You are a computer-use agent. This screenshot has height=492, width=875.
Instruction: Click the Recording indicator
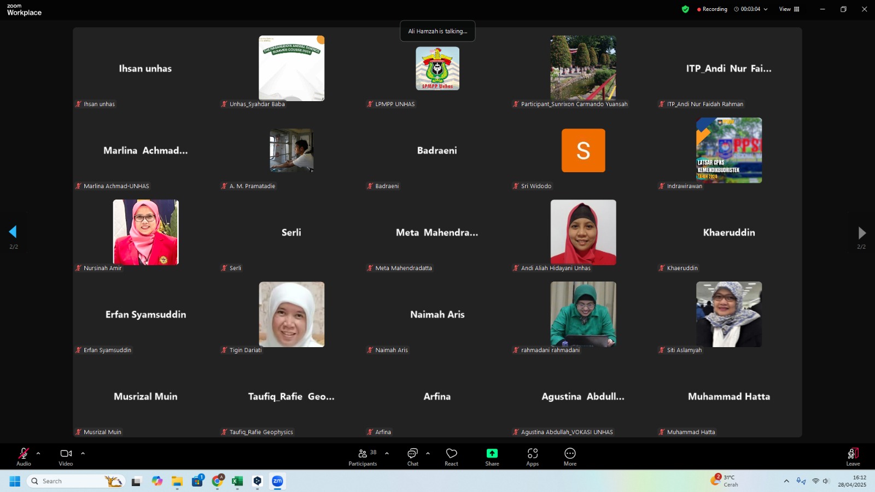point(711,9)
